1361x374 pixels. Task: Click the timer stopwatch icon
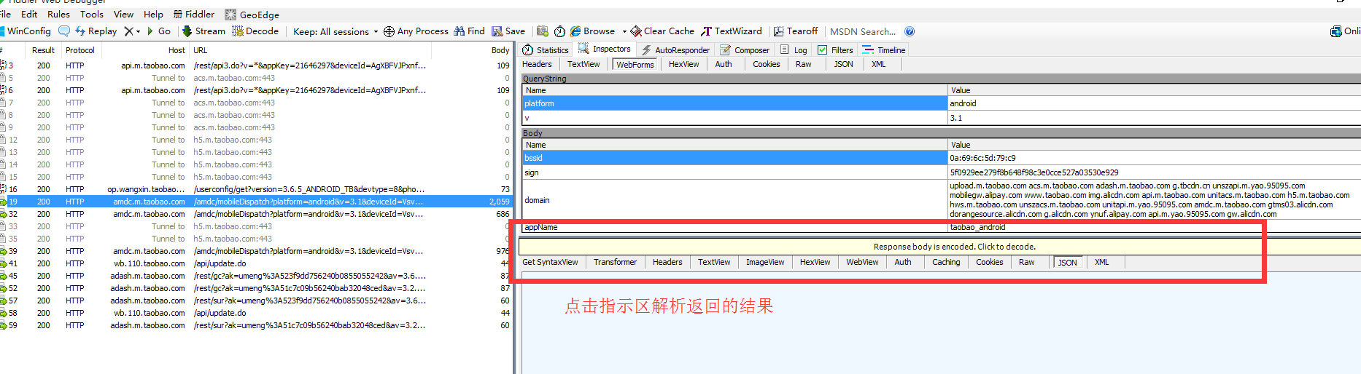pyautogui.click(x=559, y=31)
